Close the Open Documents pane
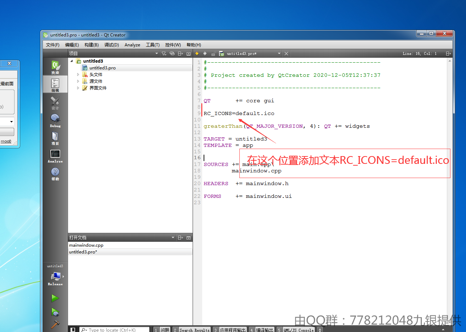Image resolution: width=466 pixels, height=332 pixels. tap(188, 237)
